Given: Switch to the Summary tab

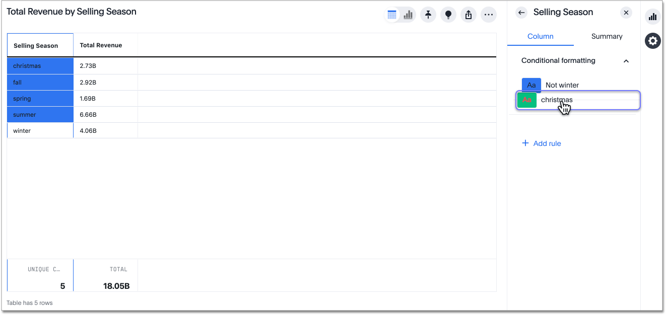Looking at the screenshot, I should click(x=607, y=36).
